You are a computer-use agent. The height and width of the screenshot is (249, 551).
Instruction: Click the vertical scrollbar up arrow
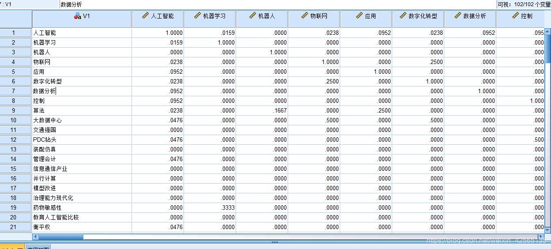[x=547, y=31]
